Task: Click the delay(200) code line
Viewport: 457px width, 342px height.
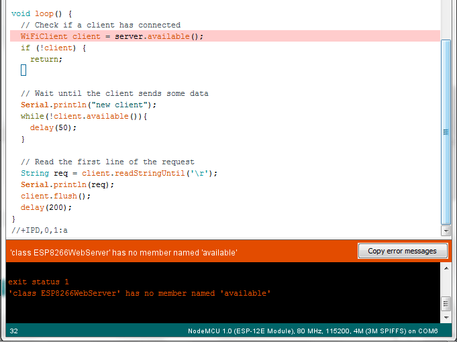Action: click(x=46, y=207)
